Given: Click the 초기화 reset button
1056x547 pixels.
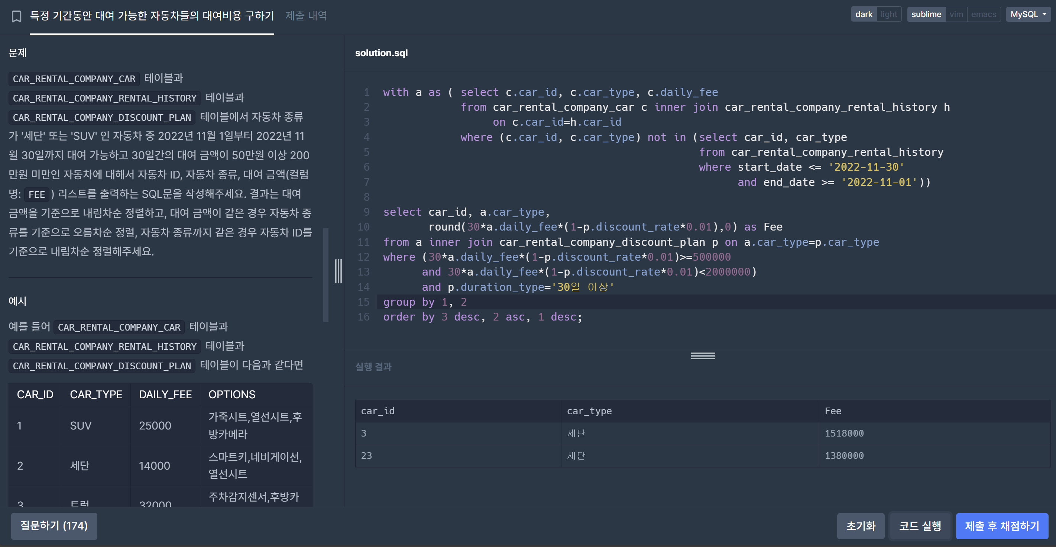Looking at the screenshot, I should click(861, 526).
